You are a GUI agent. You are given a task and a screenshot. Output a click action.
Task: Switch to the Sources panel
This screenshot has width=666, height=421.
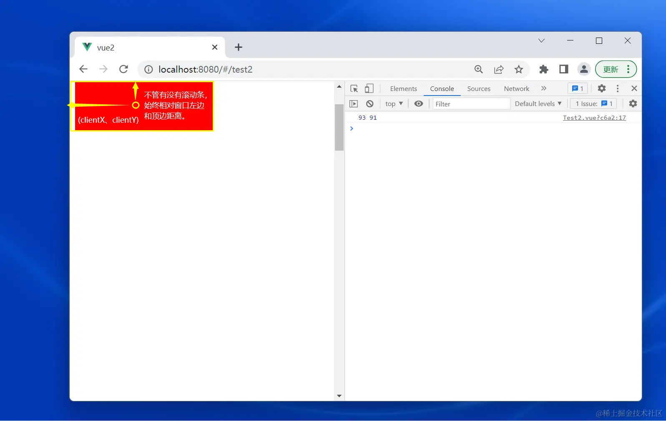(x=479, y=88)
